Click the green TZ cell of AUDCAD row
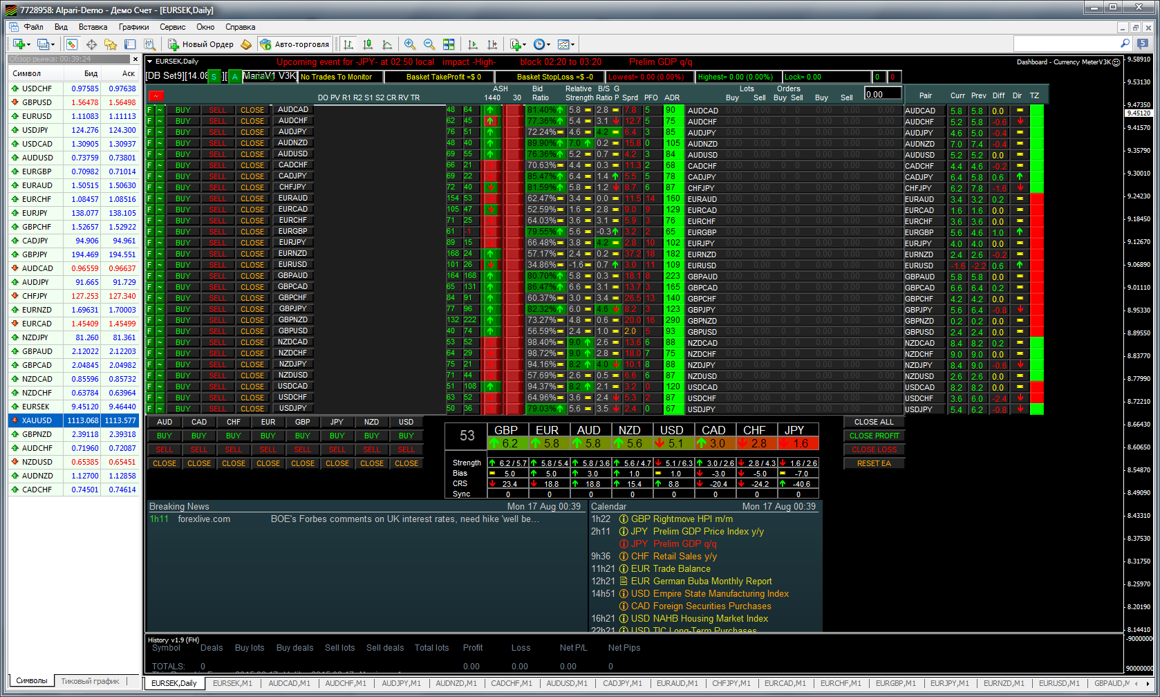This screenshot has height=697, width=1160. 1036,111
